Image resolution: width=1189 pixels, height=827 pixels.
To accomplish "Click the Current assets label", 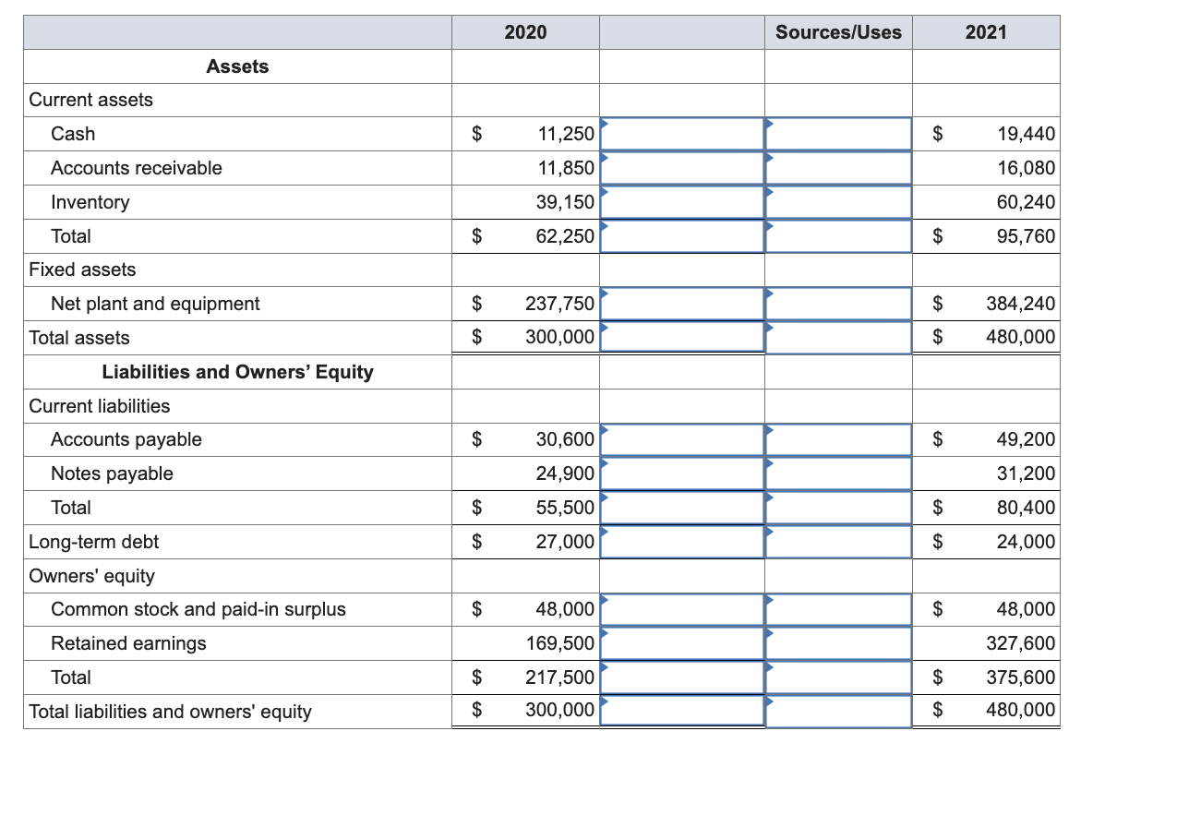I will tap(91, 100).
